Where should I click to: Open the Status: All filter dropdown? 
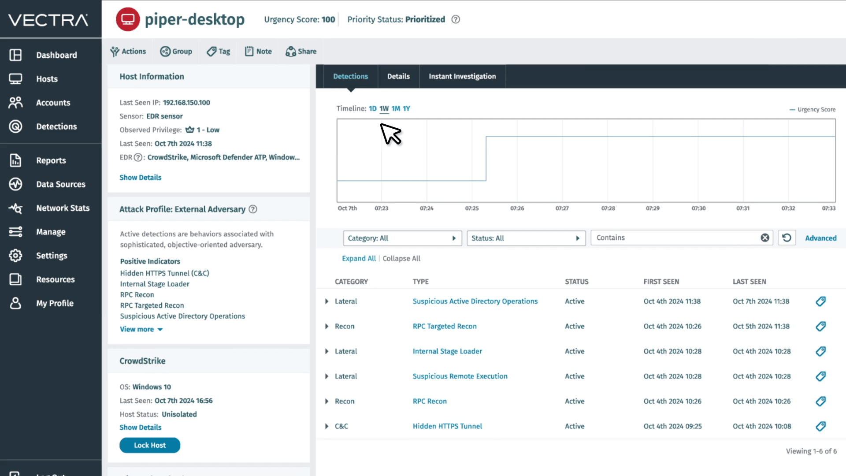pos(526,238)
